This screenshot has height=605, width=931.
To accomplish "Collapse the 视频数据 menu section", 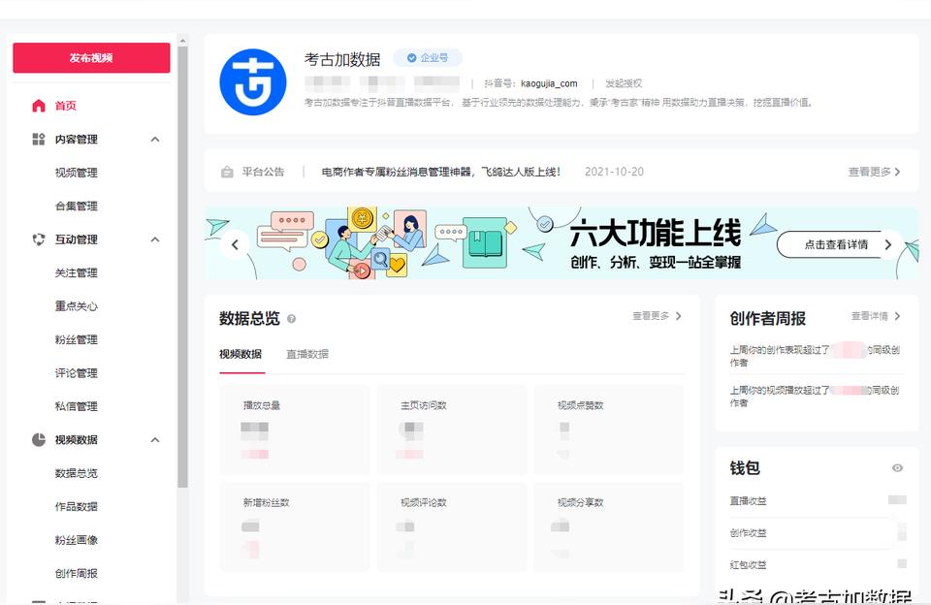I will [x=155, y=440].
